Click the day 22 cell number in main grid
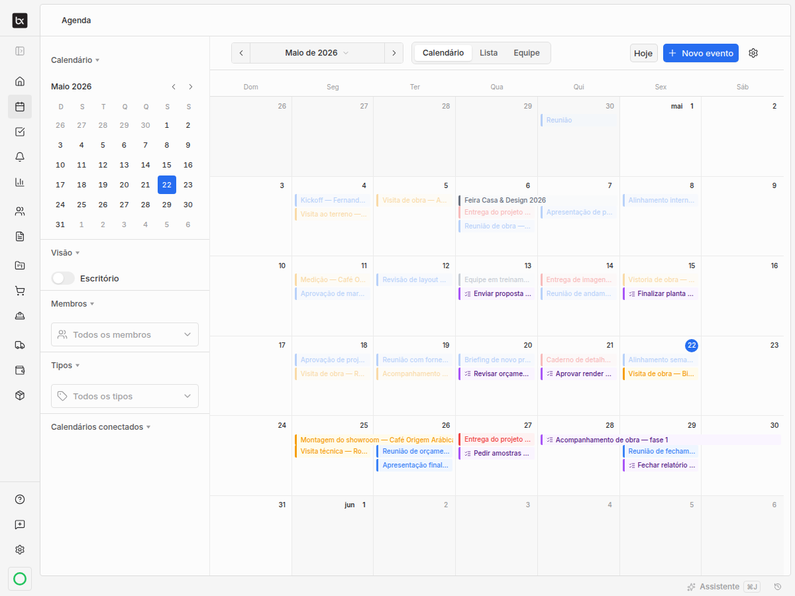 692,346
